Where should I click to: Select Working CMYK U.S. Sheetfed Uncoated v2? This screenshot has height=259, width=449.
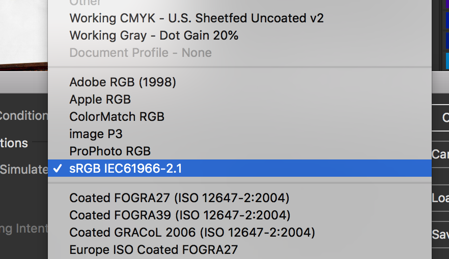(197, 18)
